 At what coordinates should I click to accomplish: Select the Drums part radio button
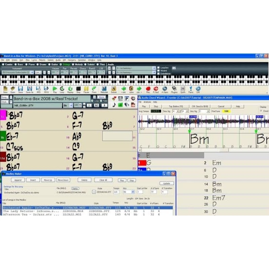[x=38, y=65]
